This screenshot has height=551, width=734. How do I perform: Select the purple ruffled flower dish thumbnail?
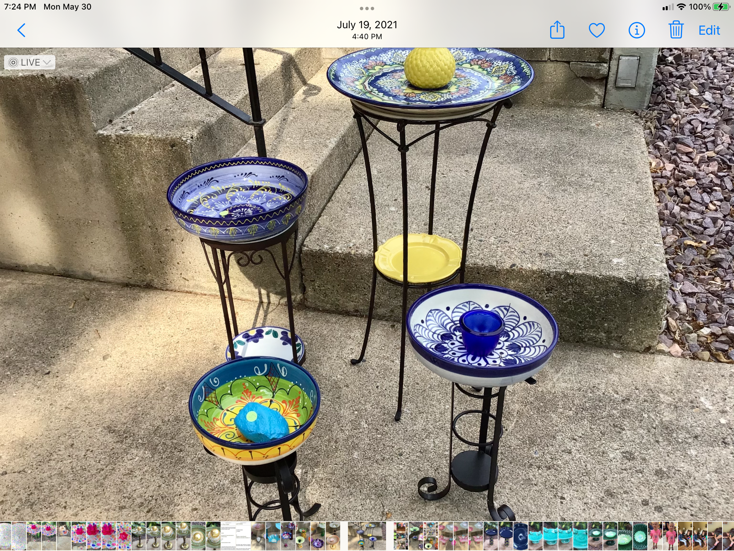pyautogui.click(x=318, y=536)
